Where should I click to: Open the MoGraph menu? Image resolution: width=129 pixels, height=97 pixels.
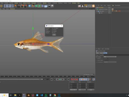pos(34,3)
